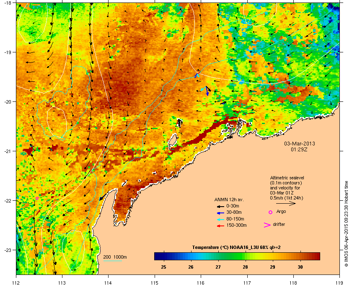
Task: Click the latitude axis label -18
Action: (8, 3)
